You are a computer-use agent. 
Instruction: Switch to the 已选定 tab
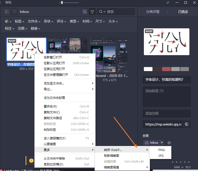tap(183, 12)
